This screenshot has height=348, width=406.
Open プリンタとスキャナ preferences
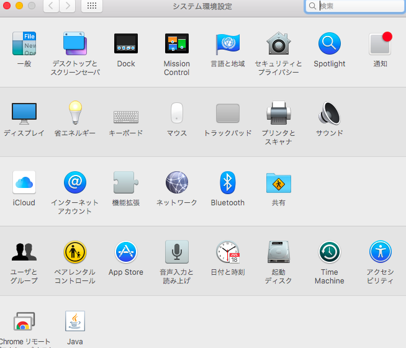click(279, 113)
